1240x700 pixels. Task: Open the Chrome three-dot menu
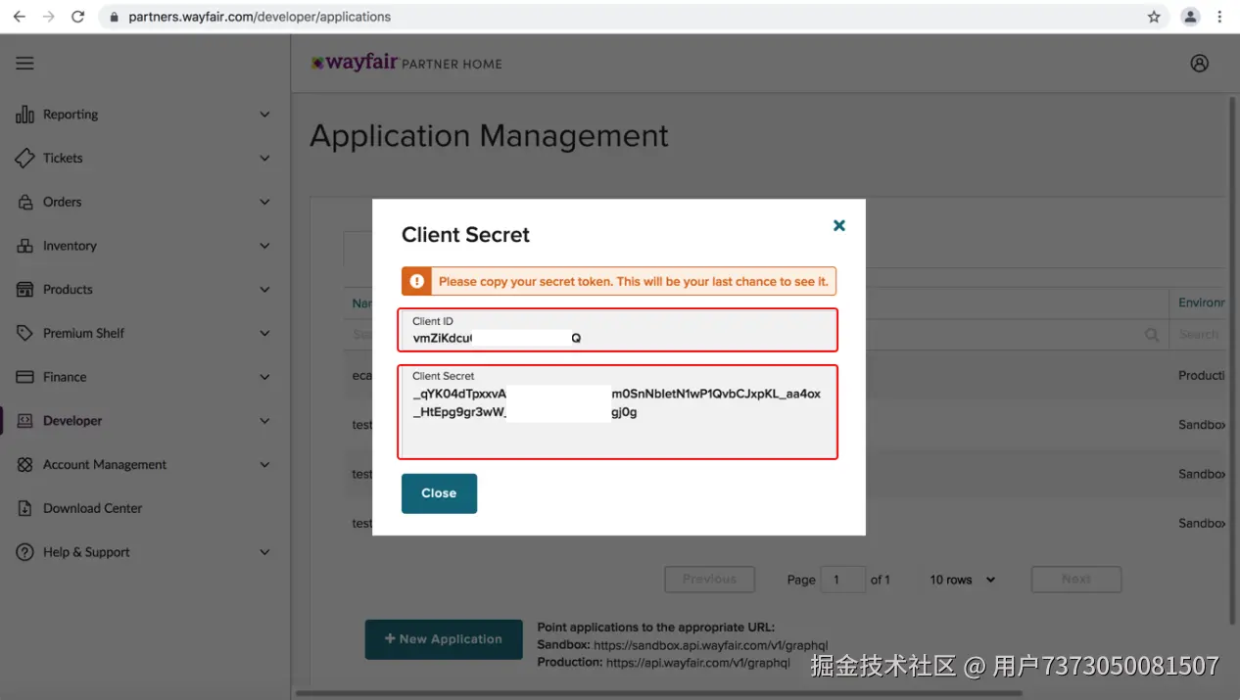1219,17
